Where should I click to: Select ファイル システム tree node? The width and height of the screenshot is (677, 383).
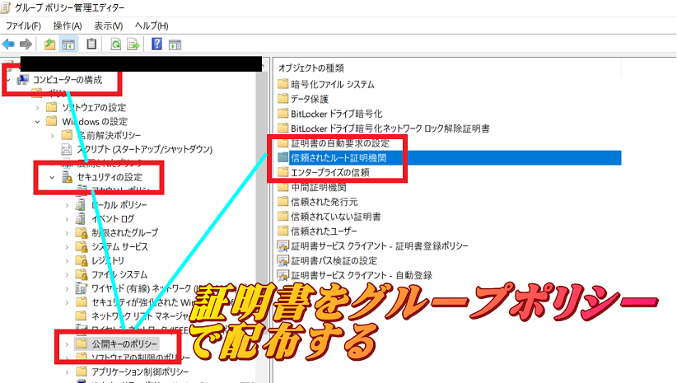(x=119, y=274)
